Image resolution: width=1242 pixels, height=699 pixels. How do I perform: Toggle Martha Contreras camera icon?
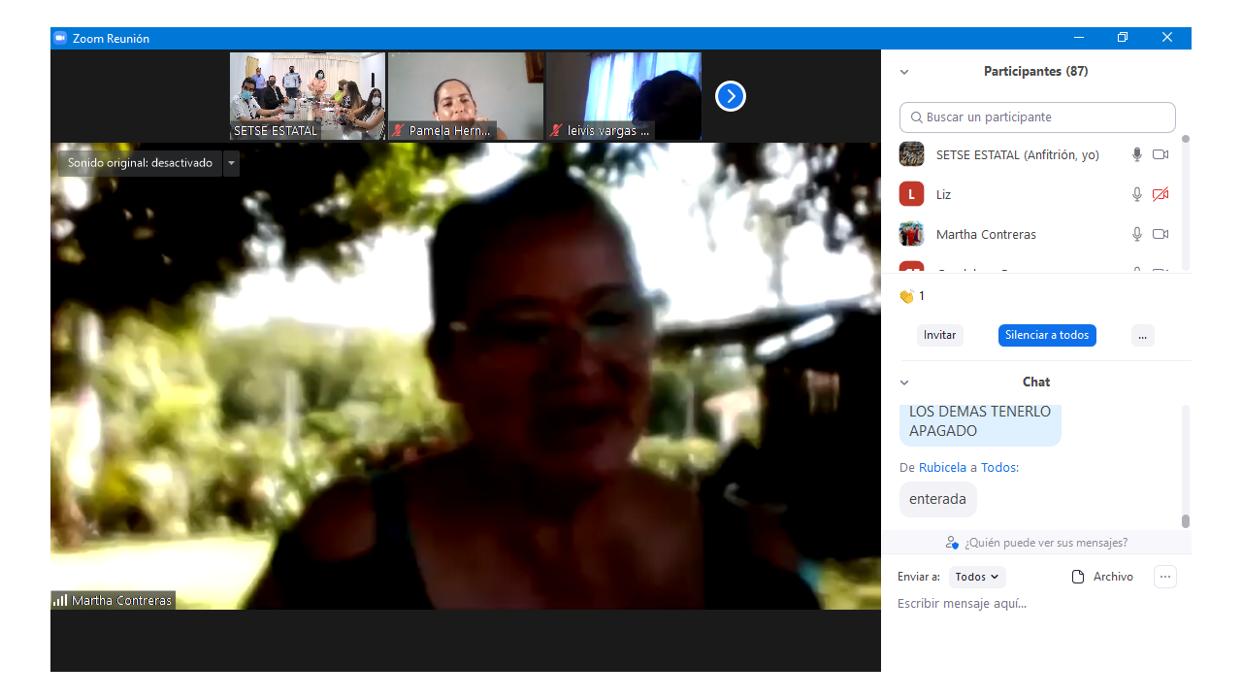coord(1160,234)
